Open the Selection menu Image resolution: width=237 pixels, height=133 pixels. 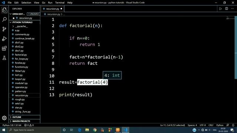[26, 3]
